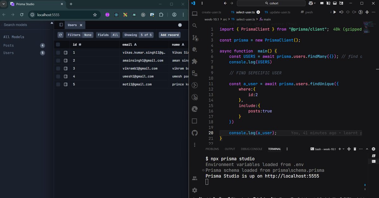Refresh records in Prisma Studio toolbar
379x198 pixels.
(60, 35)
